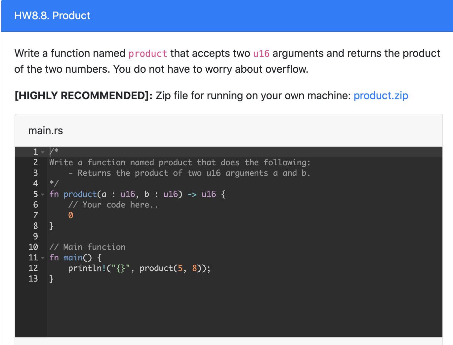Image resolution: width=453 pixels, height=345 pixels.
Task: Select the product function name in the editor
Action: pyautogui.click(x=80, y=194)
